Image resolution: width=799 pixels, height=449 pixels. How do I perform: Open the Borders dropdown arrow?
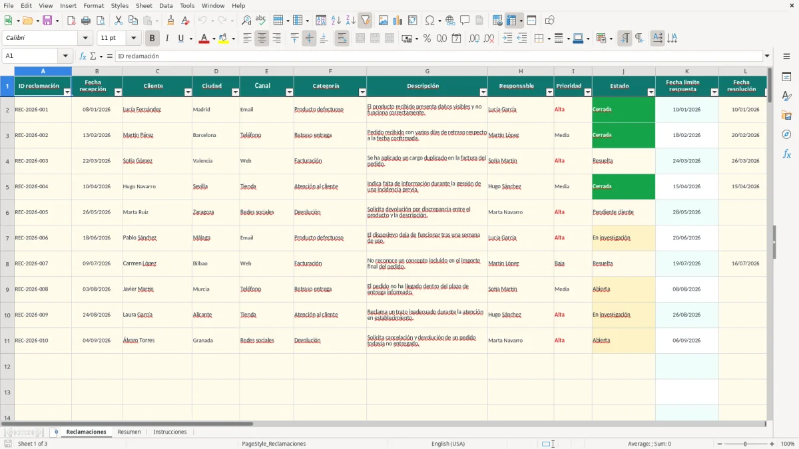tap(548, 39)
